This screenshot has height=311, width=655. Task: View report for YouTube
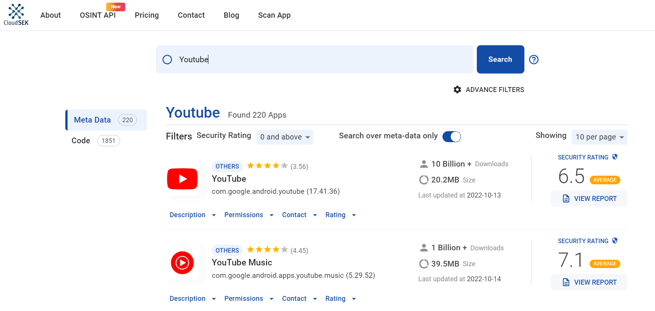(x=589, y=199)
